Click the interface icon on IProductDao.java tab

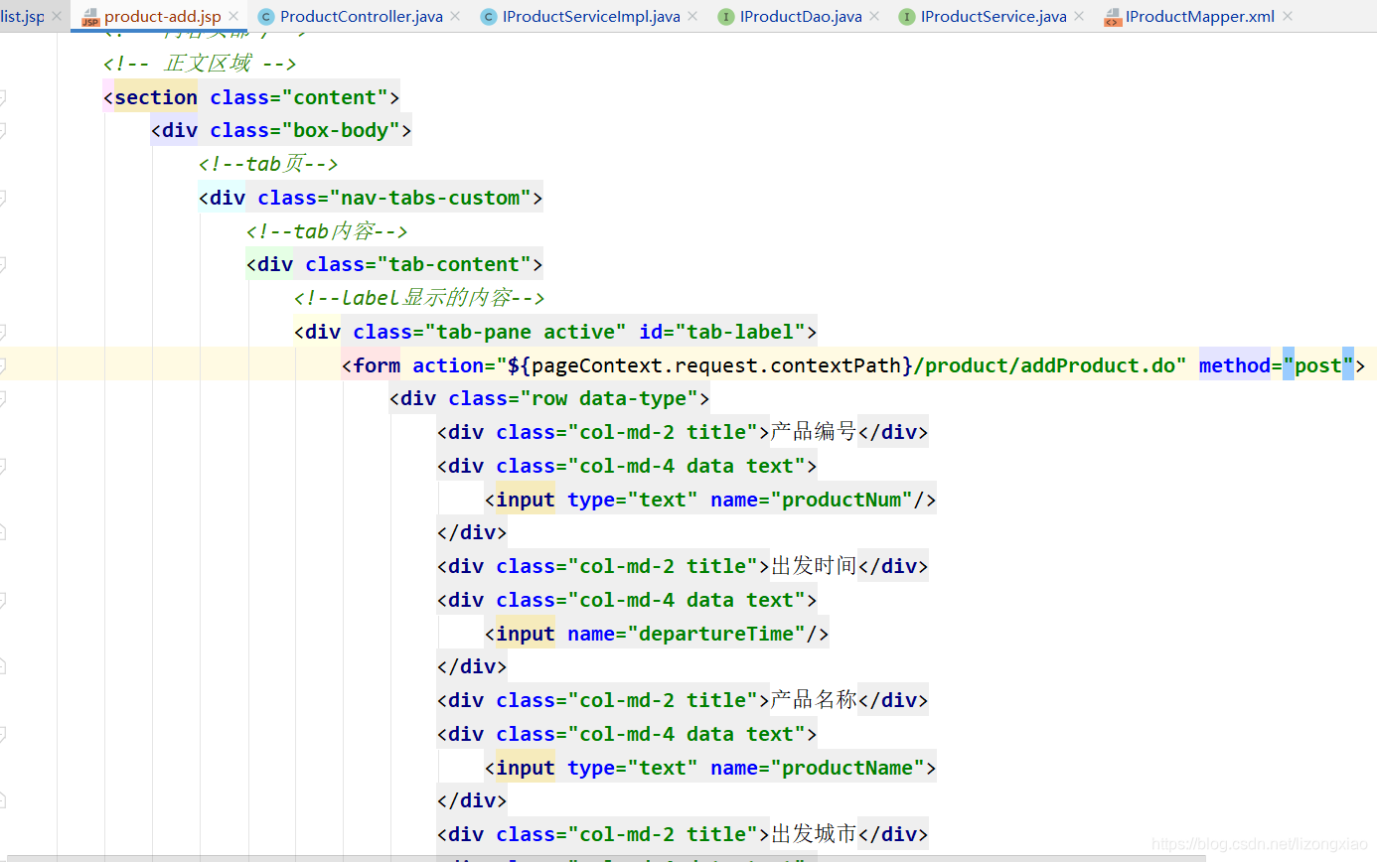click(726, 17)
